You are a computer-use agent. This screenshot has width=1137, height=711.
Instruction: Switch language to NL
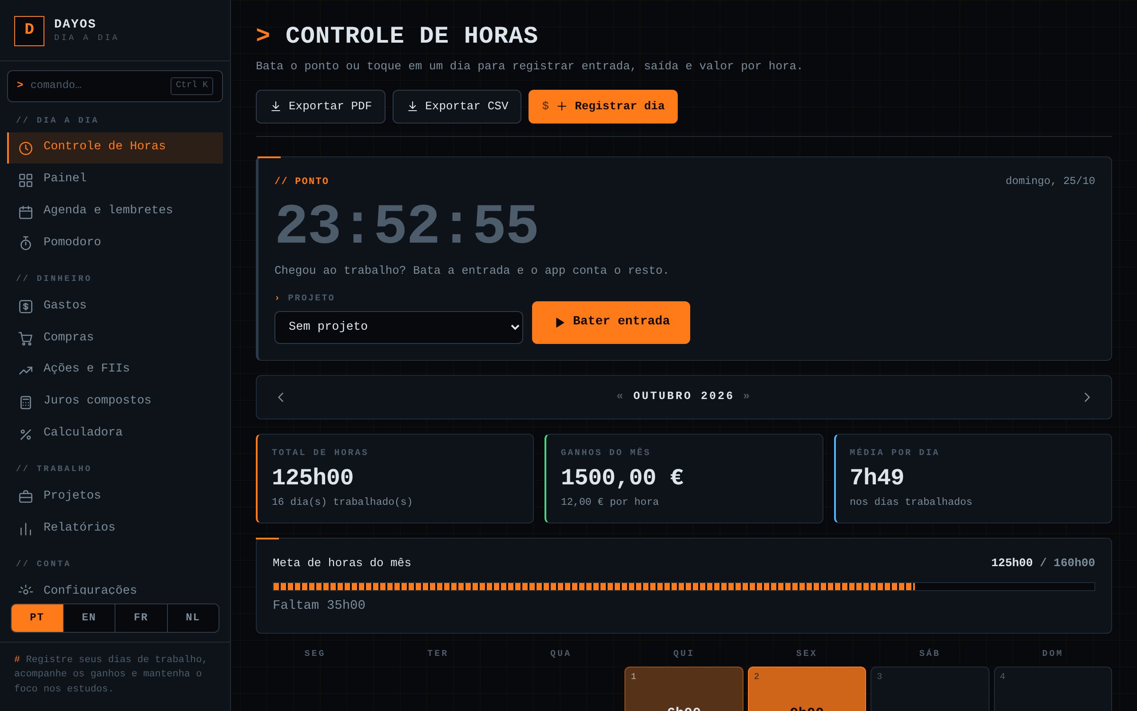click(193, 618)
